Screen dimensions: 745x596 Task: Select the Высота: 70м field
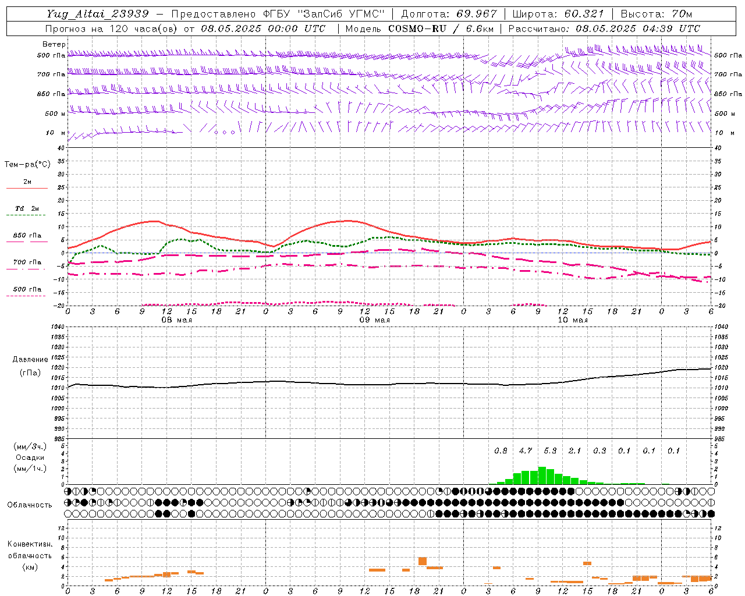[x=657, y=14]
